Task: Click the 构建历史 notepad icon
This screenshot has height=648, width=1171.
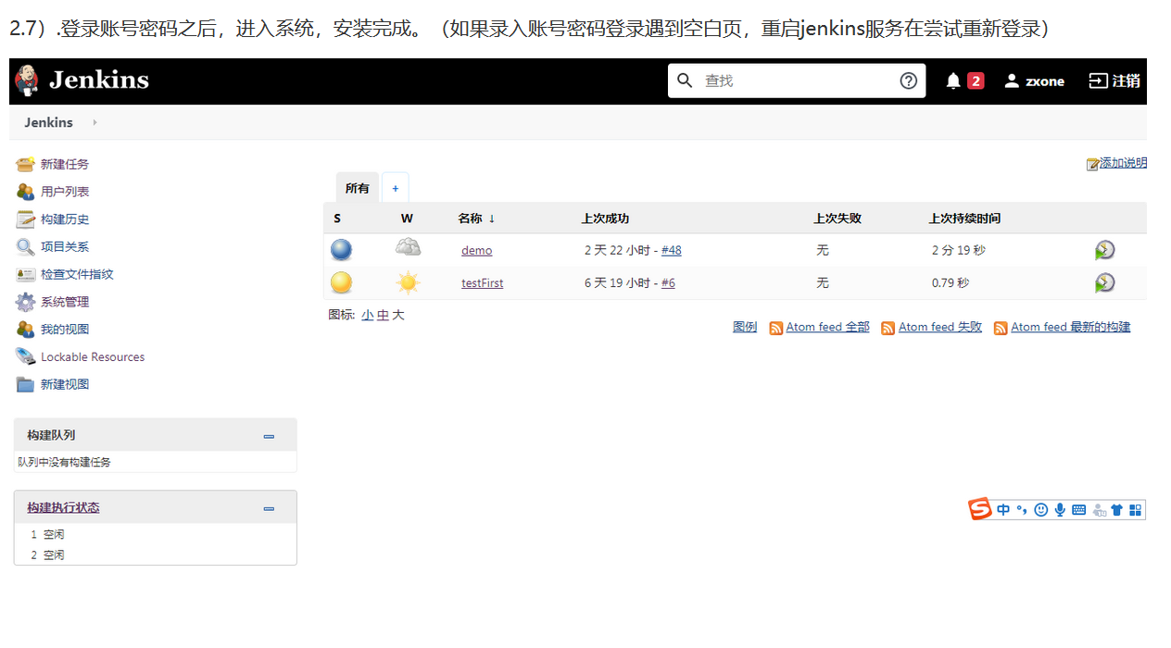Action: 25,219
